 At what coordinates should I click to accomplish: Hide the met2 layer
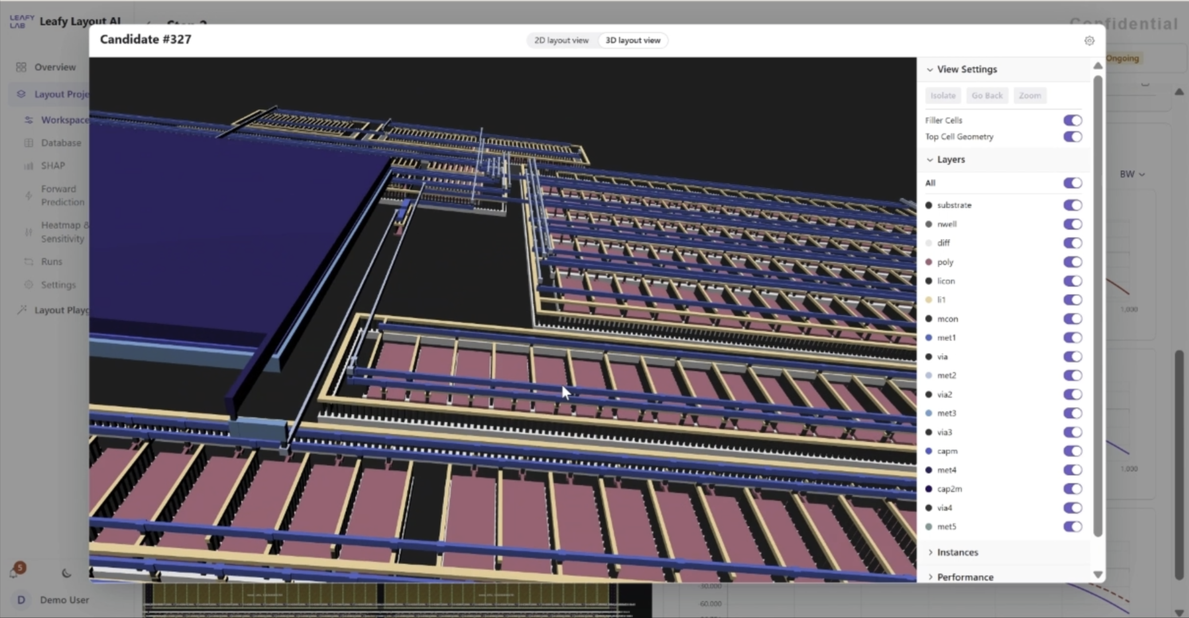tap(1073, 375)
